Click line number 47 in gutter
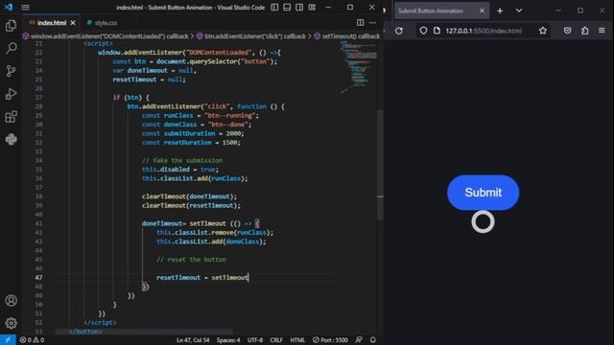Screen dimensions: 614x345 coord(38,277)
